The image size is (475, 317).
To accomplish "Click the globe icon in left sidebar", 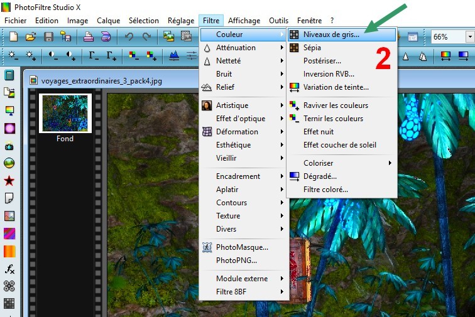I will click(x=9, y=163).
